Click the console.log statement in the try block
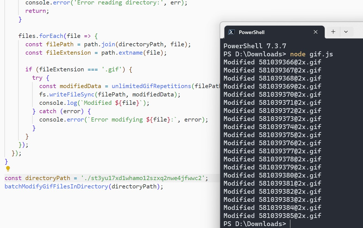363x228 pixels. 94,103
